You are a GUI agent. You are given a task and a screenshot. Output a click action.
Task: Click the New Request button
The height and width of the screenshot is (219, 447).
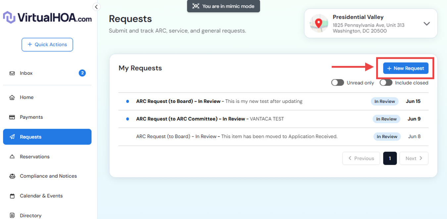click(x=406, y=68)
